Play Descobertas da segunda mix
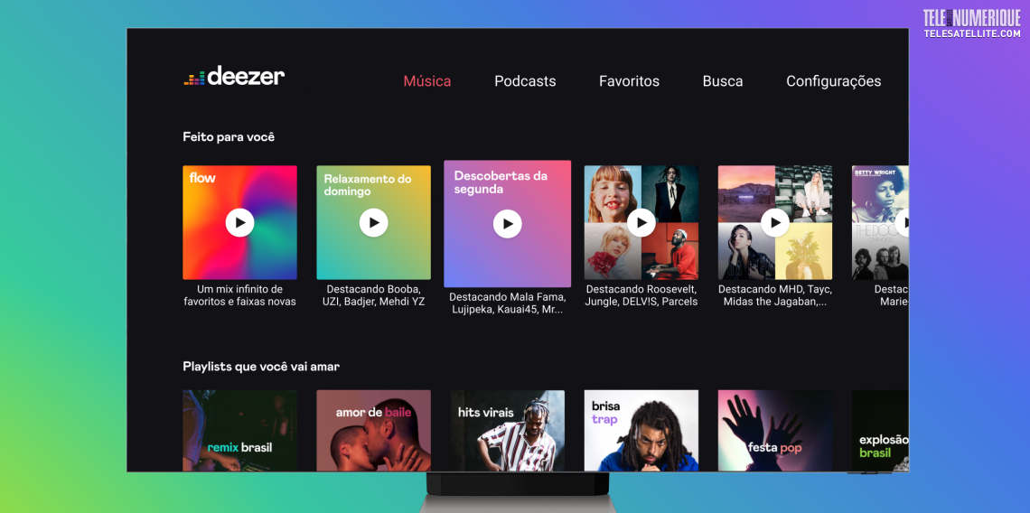The image size is (1030, 513). [x=507, y=224]
